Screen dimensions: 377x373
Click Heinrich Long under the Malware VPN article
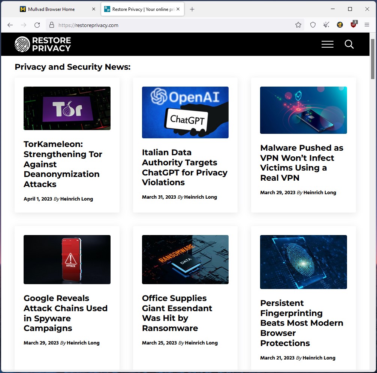(x=320, y=192)
